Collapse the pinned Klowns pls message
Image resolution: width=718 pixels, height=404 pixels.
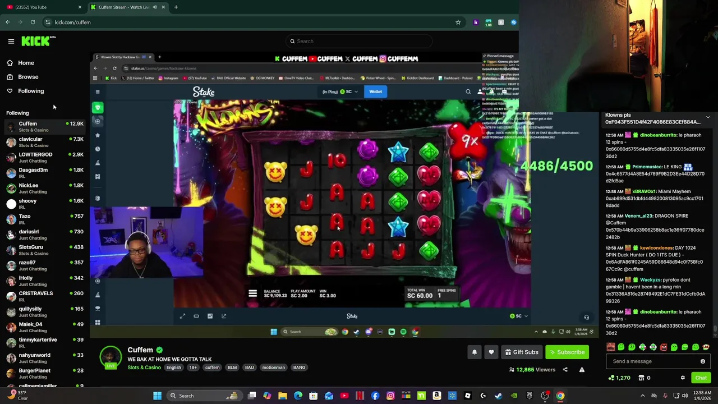click(x=708, y=118)
